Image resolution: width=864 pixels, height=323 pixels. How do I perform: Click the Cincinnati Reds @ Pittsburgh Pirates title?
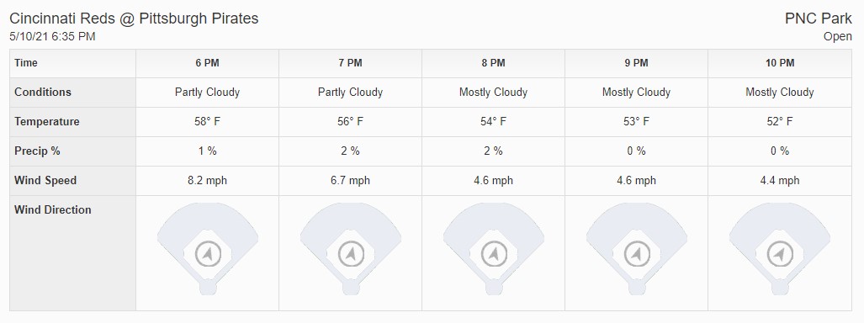coord(134,19)
